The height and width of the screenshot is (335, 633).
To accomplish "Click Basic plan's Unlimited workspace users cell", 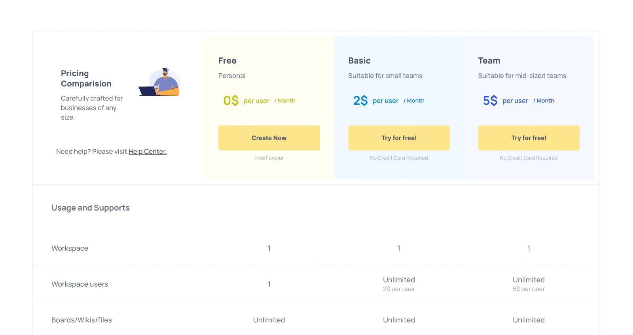I will (x=399, y=280).
